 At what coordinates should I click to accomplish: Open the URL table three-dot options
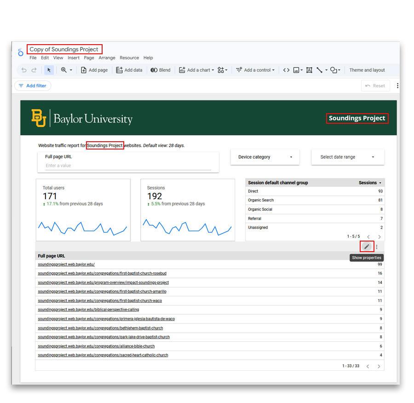click(377, 247)
